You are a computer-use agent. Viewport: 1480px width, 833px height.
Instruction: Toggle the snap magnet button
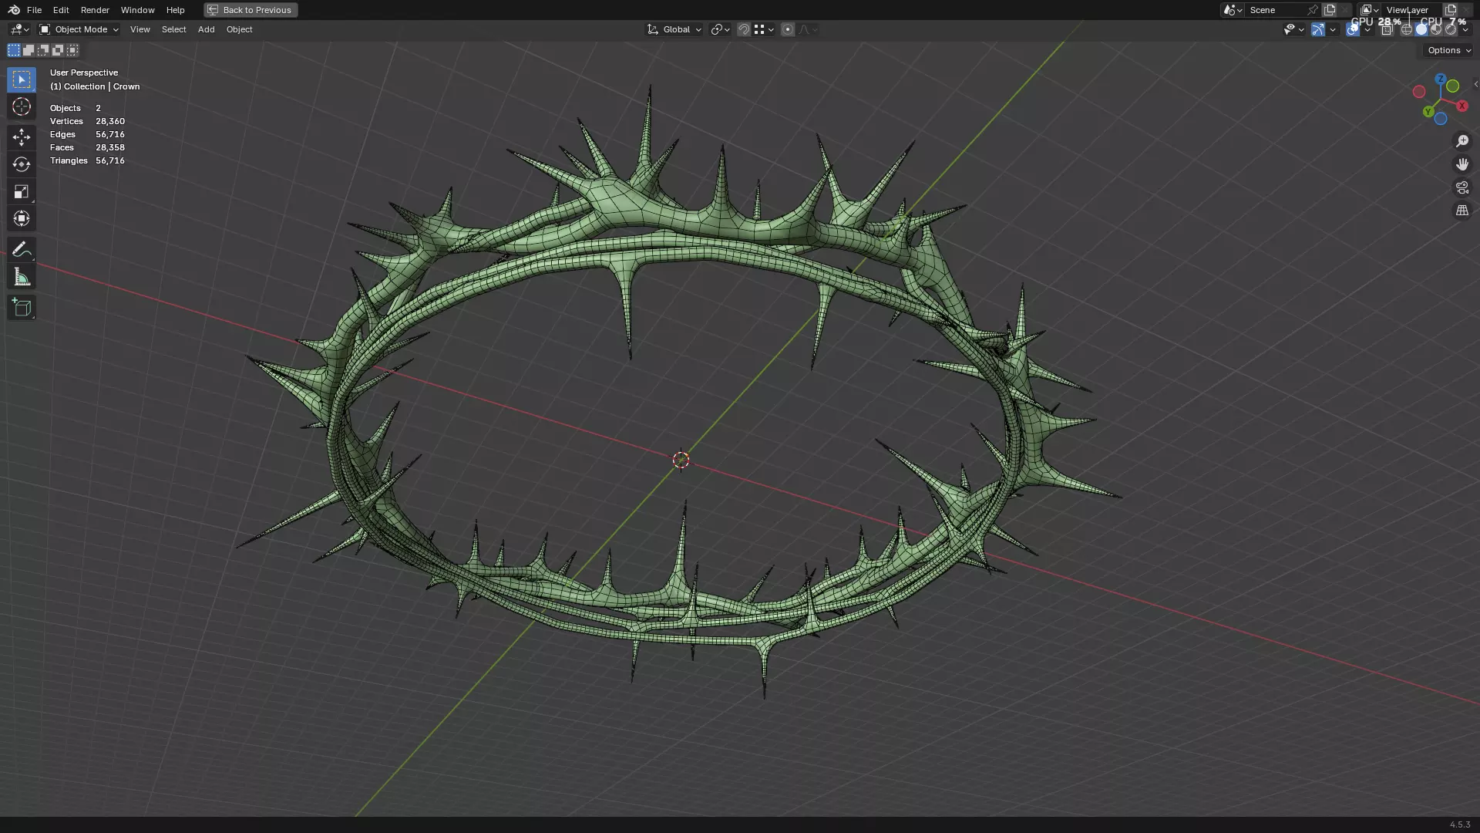[744, 29]
